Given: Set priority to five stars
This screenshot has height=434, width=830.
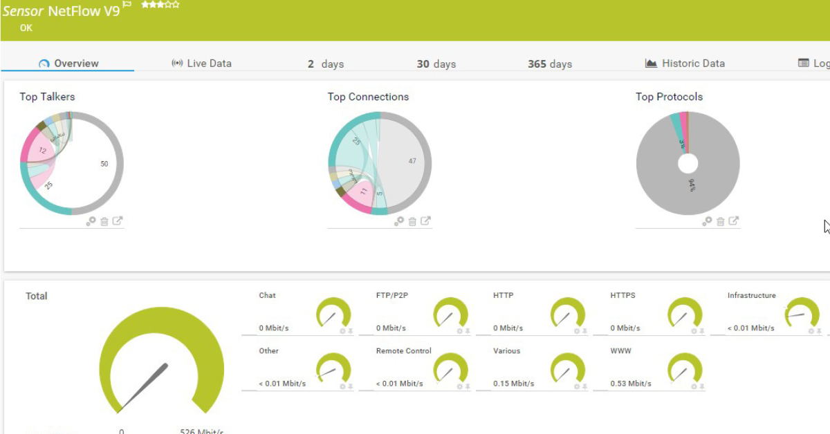Looking at the screenshot, I should click(176, 4).
